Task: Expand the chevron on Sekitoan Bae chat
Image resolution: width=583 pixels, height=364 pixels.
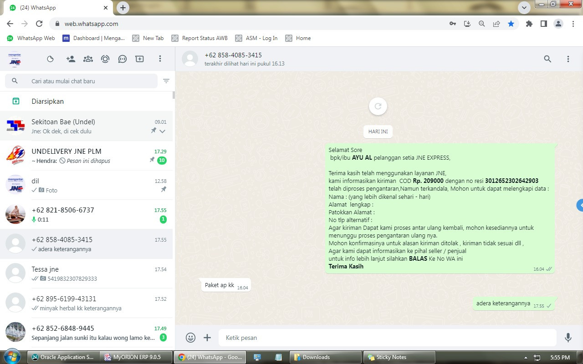Action: [163, 131]
